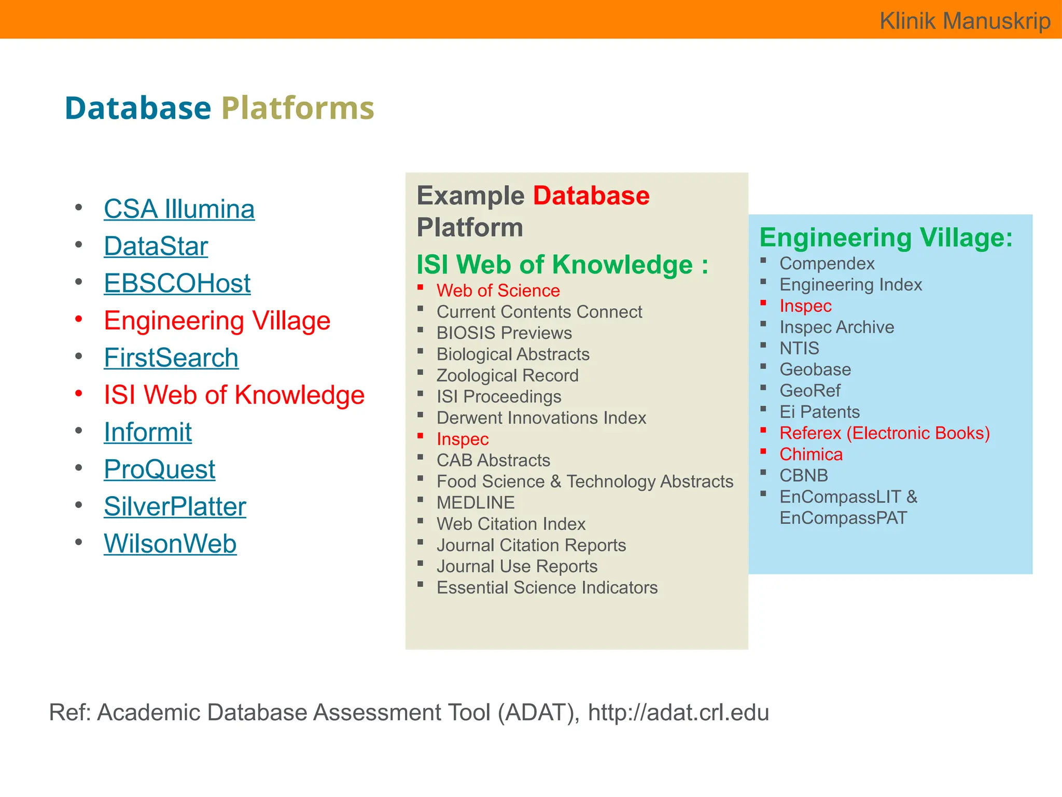Select the Chimica list item

[811, 455]
